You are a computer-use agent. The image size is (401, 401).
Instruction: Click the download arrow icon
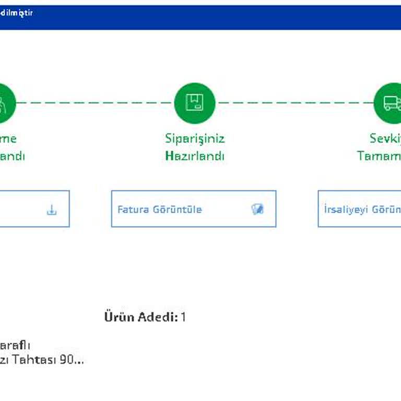52,210
